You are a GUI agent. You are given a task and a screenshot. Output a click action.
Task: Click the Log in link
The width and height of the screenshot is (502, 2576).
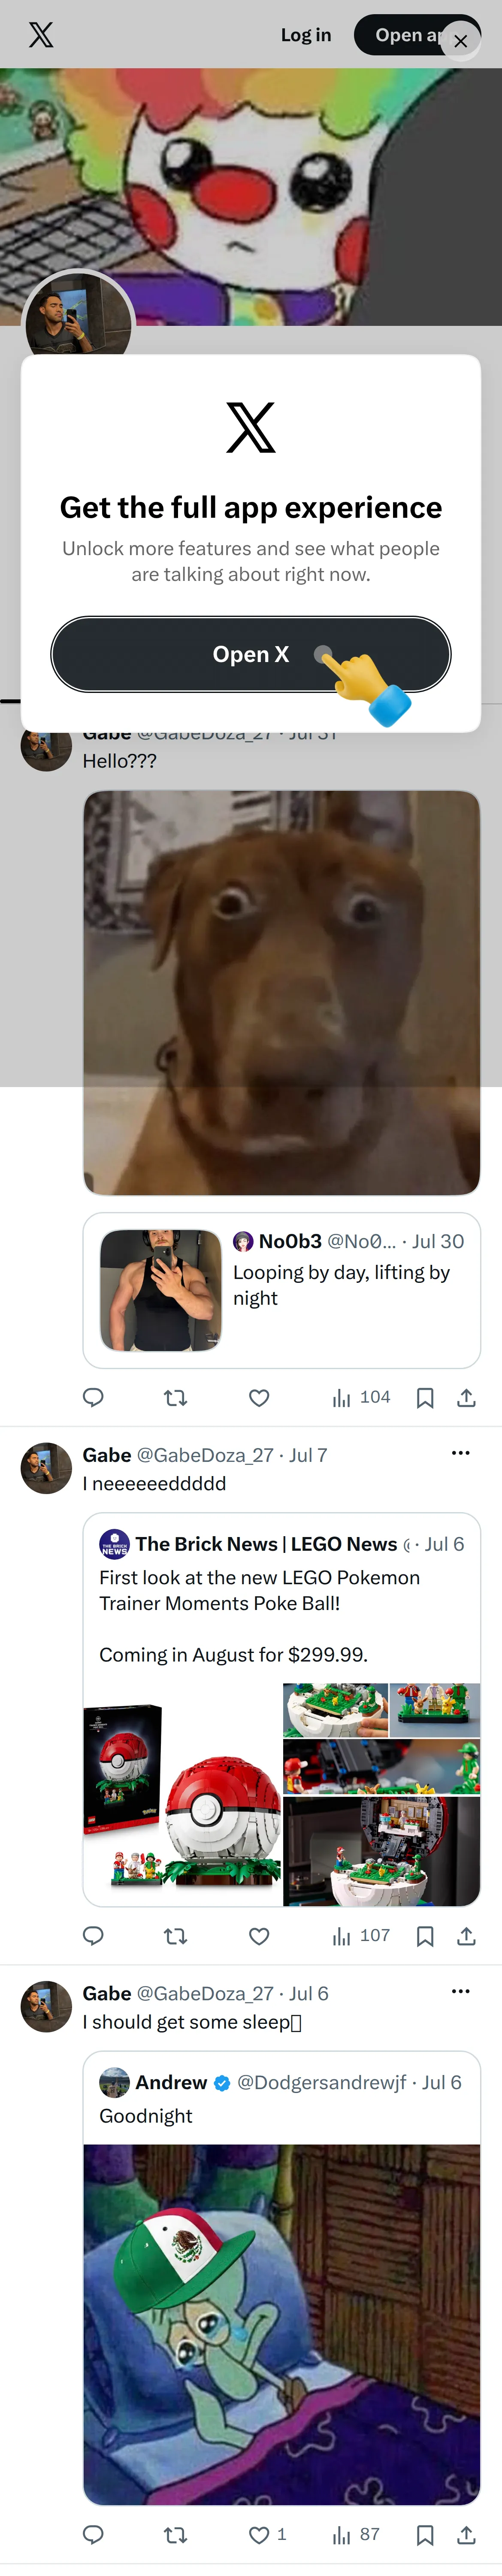pos(306,35)
